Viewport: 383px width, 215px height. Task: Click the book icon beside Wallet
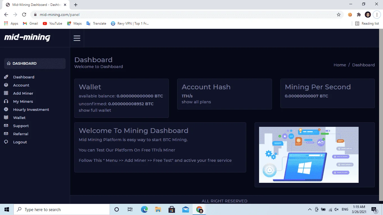tap(6, 118)
